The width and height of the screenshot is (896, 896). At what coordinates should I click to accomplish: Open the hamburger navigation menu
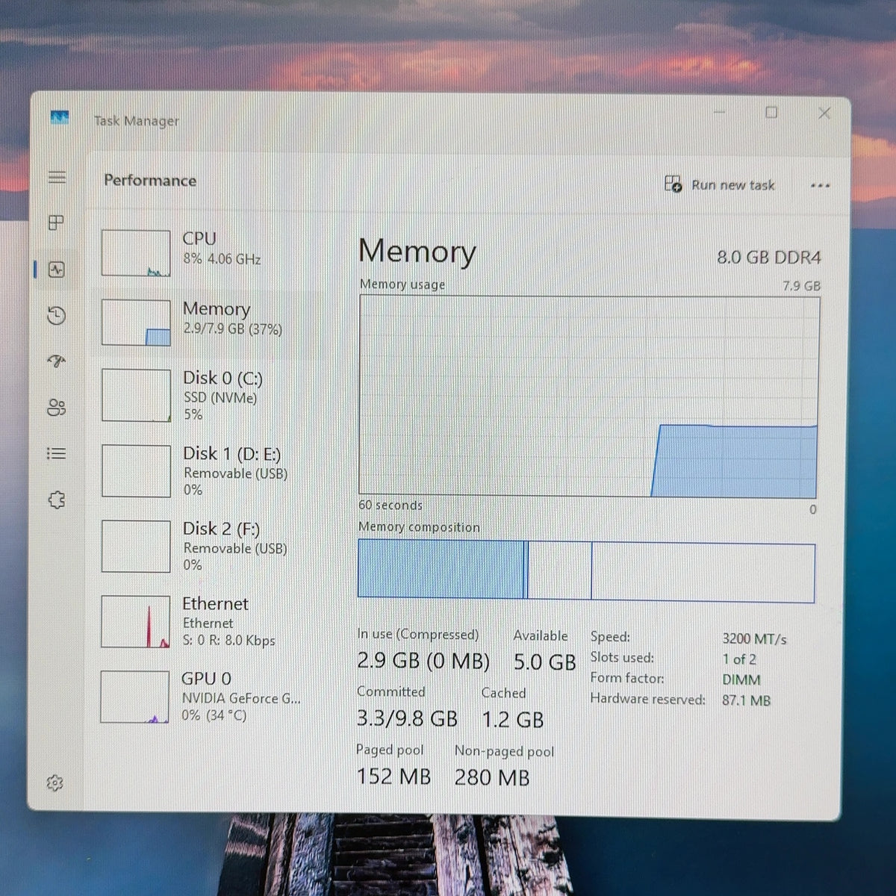(x=57, y=177)
